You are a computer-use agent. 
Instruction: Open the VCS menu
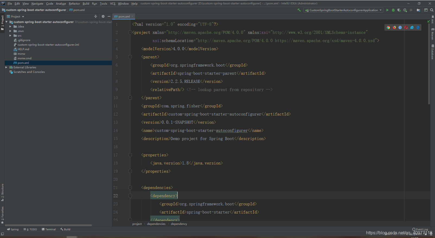[x=113, y=4]
